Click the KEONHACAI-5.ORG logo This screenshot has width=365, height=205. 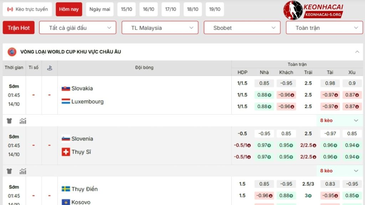(x=324, y=14)
